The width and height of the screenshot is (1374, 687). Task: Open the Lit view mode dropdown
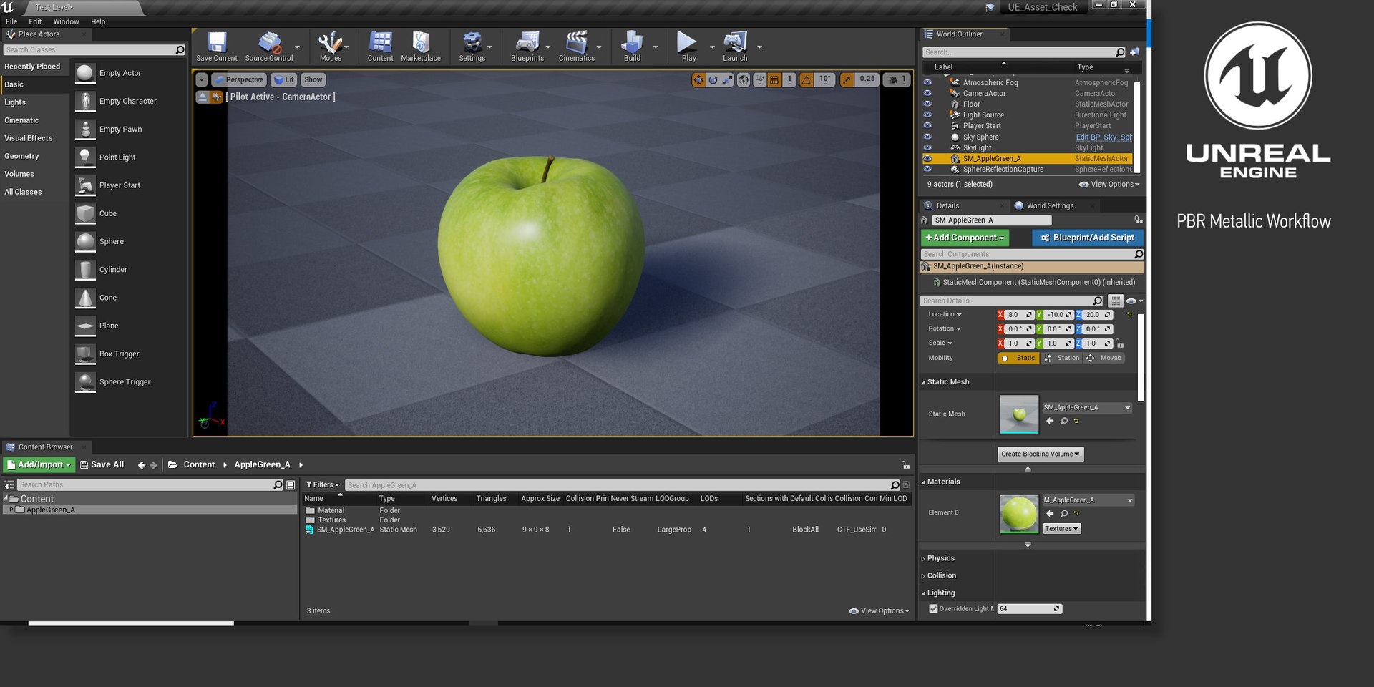click(x=284, y=79)
